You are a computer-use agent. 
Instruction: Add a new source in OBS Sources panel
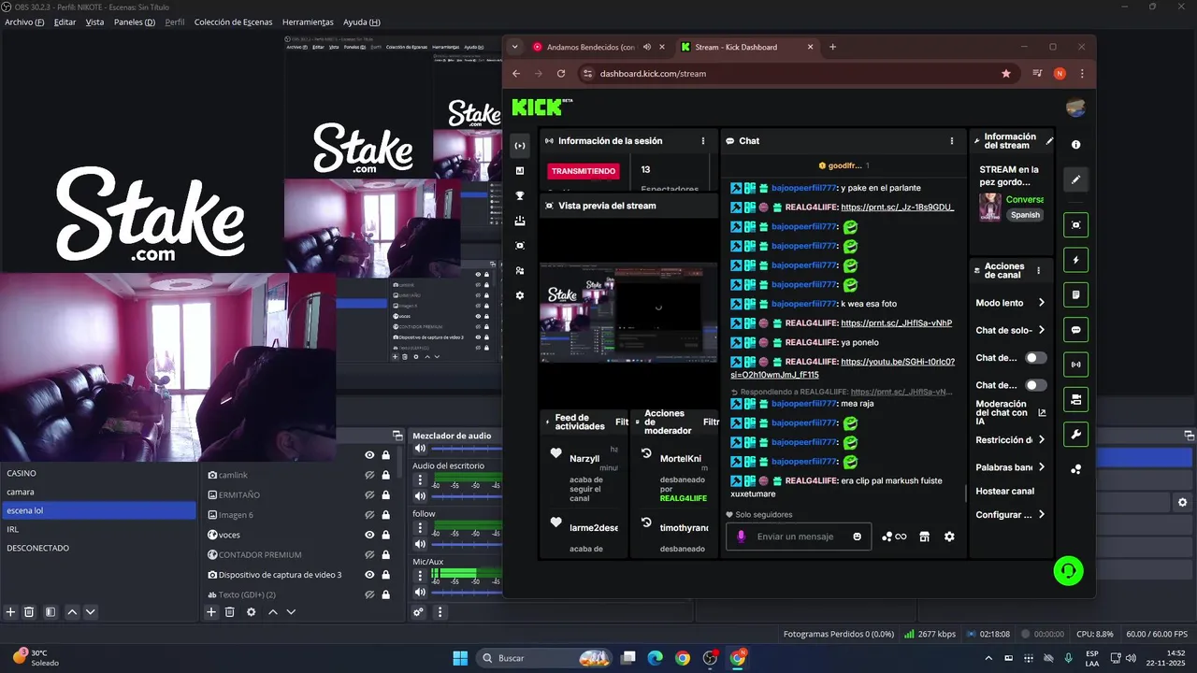click(x=211, y=612)
